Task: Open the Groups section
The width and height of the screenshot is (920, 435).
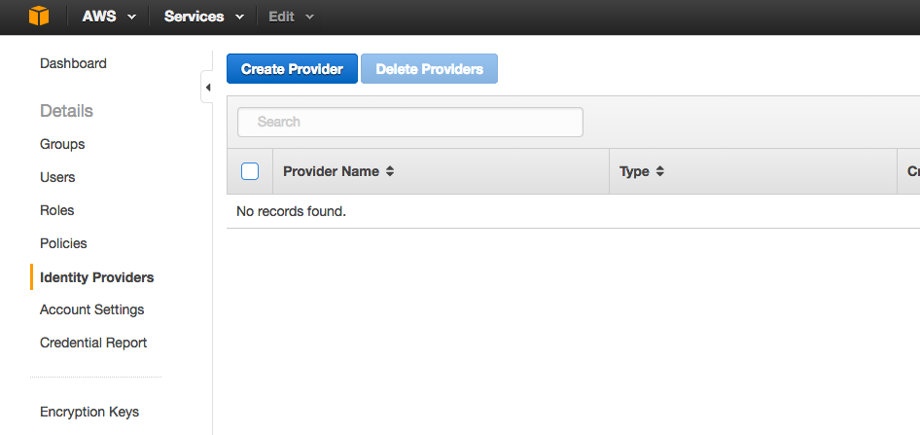Action: 62,144
